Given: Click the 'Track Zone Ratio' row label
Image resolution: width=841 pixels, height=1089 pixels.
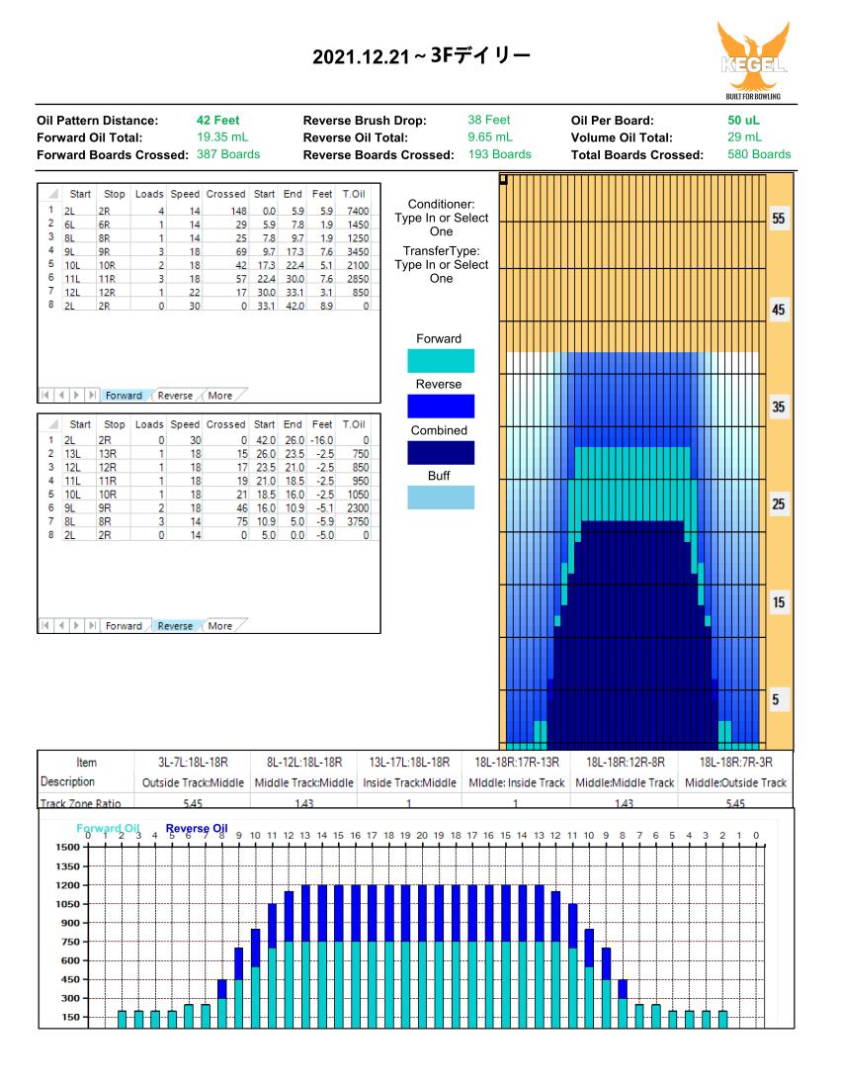Looking at the screenshot, I should pos(80,803).
